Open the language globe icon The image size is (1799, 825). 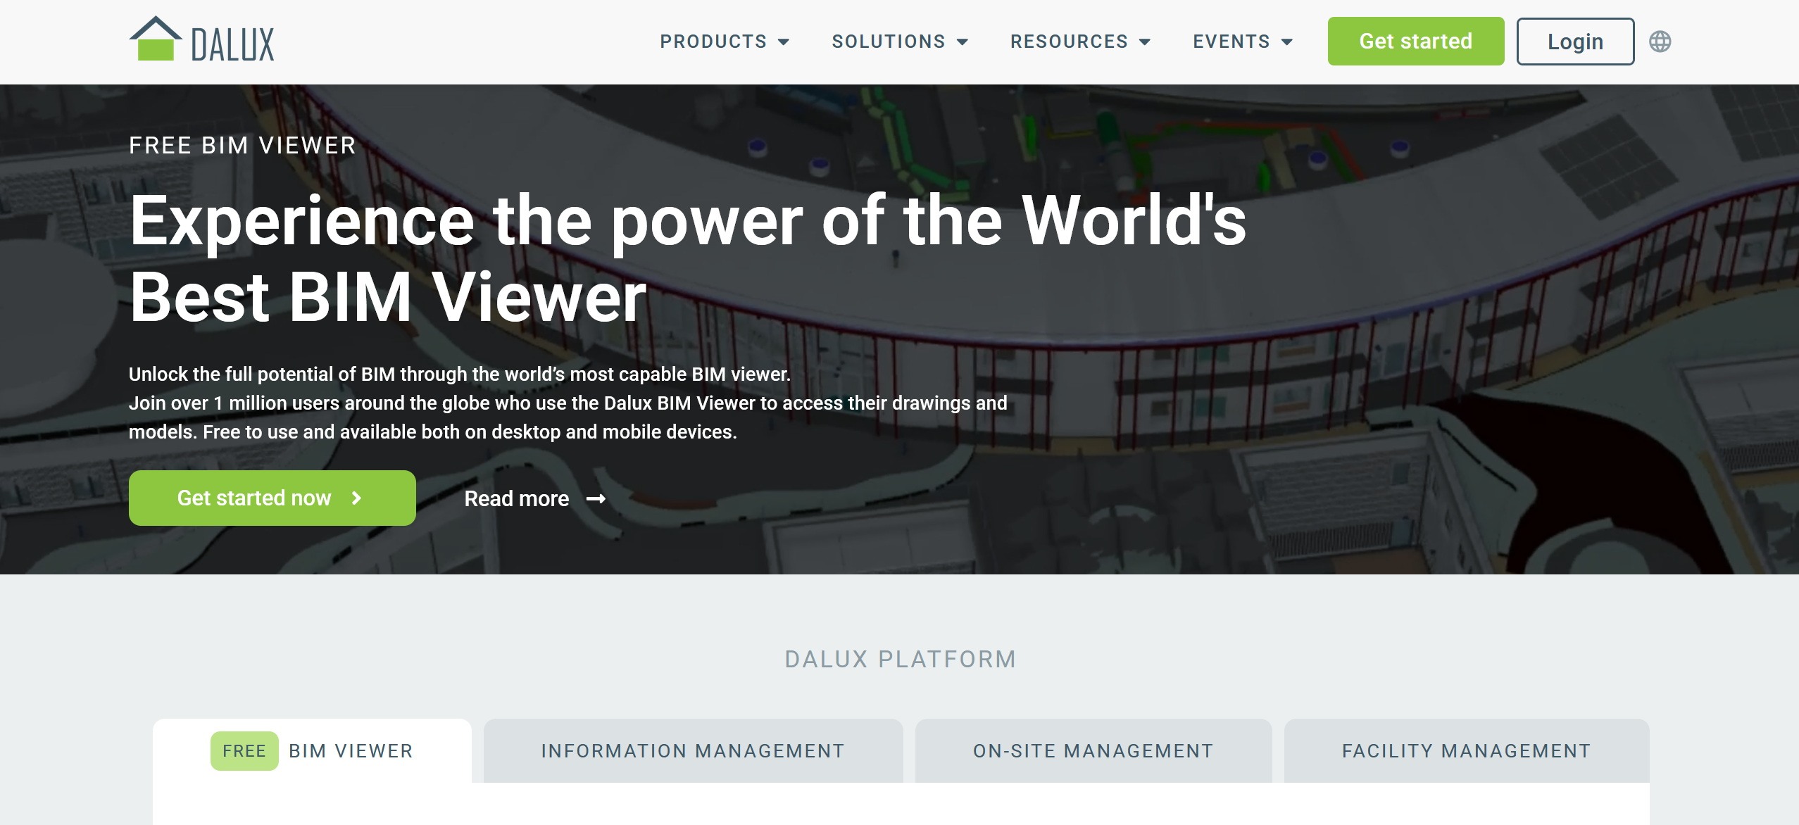pyautogui.click(x=1660, y=42)
